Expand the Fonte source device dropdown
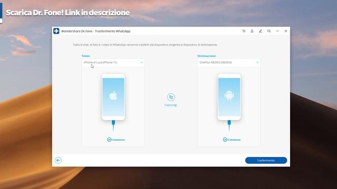The height and width of the screenshot is (189, 337). (113, 62)
